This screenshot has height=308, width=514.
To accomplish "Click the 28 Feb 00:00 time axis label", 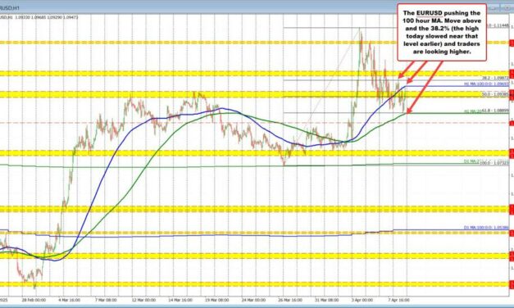I will [34, 300].
